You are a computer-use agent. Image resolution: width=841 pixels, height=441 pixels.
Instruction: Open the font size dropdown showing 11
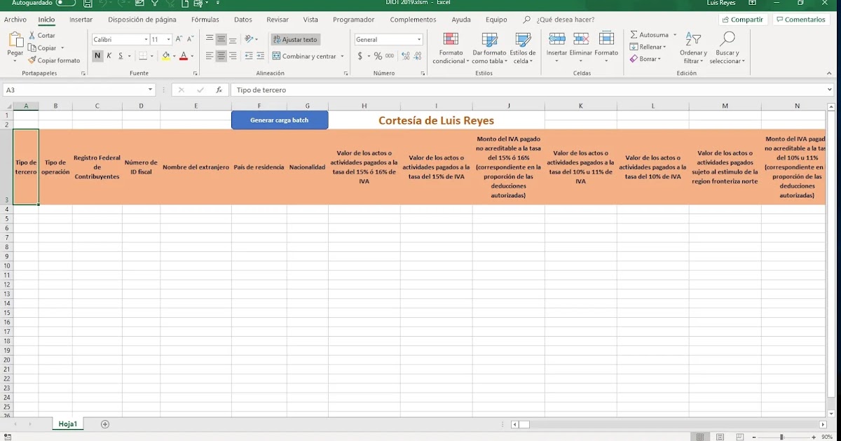coord(167,39)
